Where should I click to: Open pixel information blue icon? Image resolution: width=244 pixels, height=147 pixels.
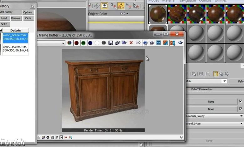pyautogui.click(x=159, y=43)
